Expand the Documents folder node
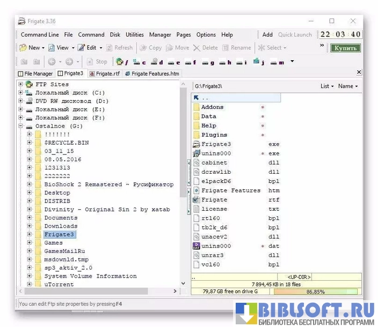 (30, 218)
